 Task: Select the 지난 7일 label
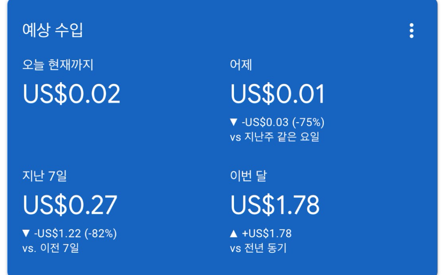pyautogui.click(x=44, y=176)
